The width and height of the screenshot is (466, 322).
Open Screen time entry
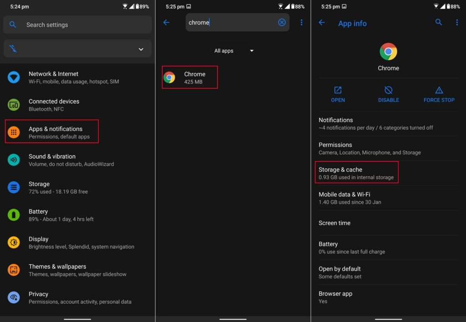pos(389,223)
